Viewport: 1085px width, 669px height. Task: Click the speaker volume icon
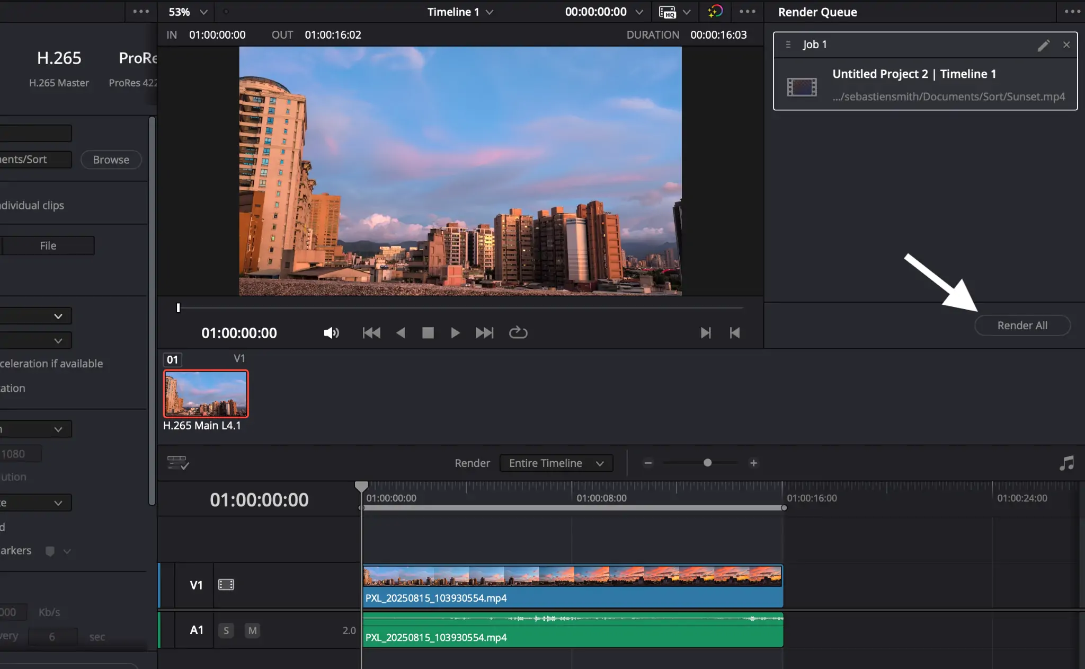pos(331,333)
